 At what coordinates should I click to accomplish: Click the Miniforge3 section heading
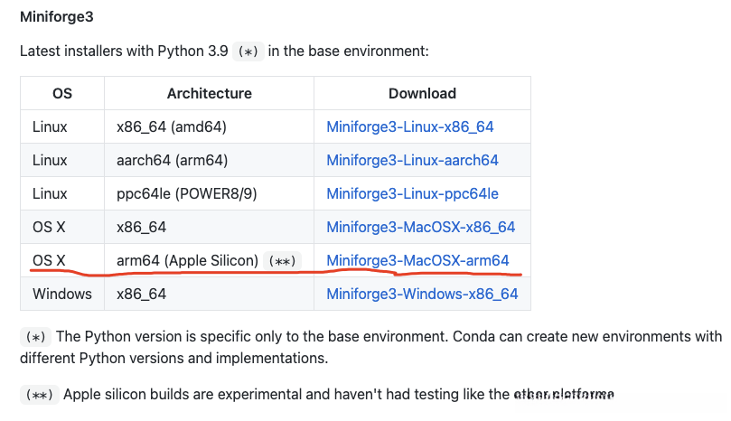click(56, 16)
